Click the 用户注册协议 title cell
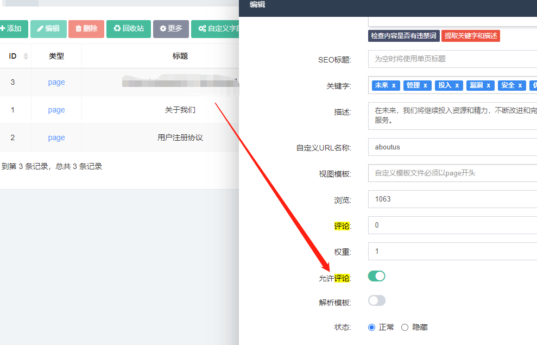Image resolution: width=537 pixels, height=345 pixels. point(180,137)
